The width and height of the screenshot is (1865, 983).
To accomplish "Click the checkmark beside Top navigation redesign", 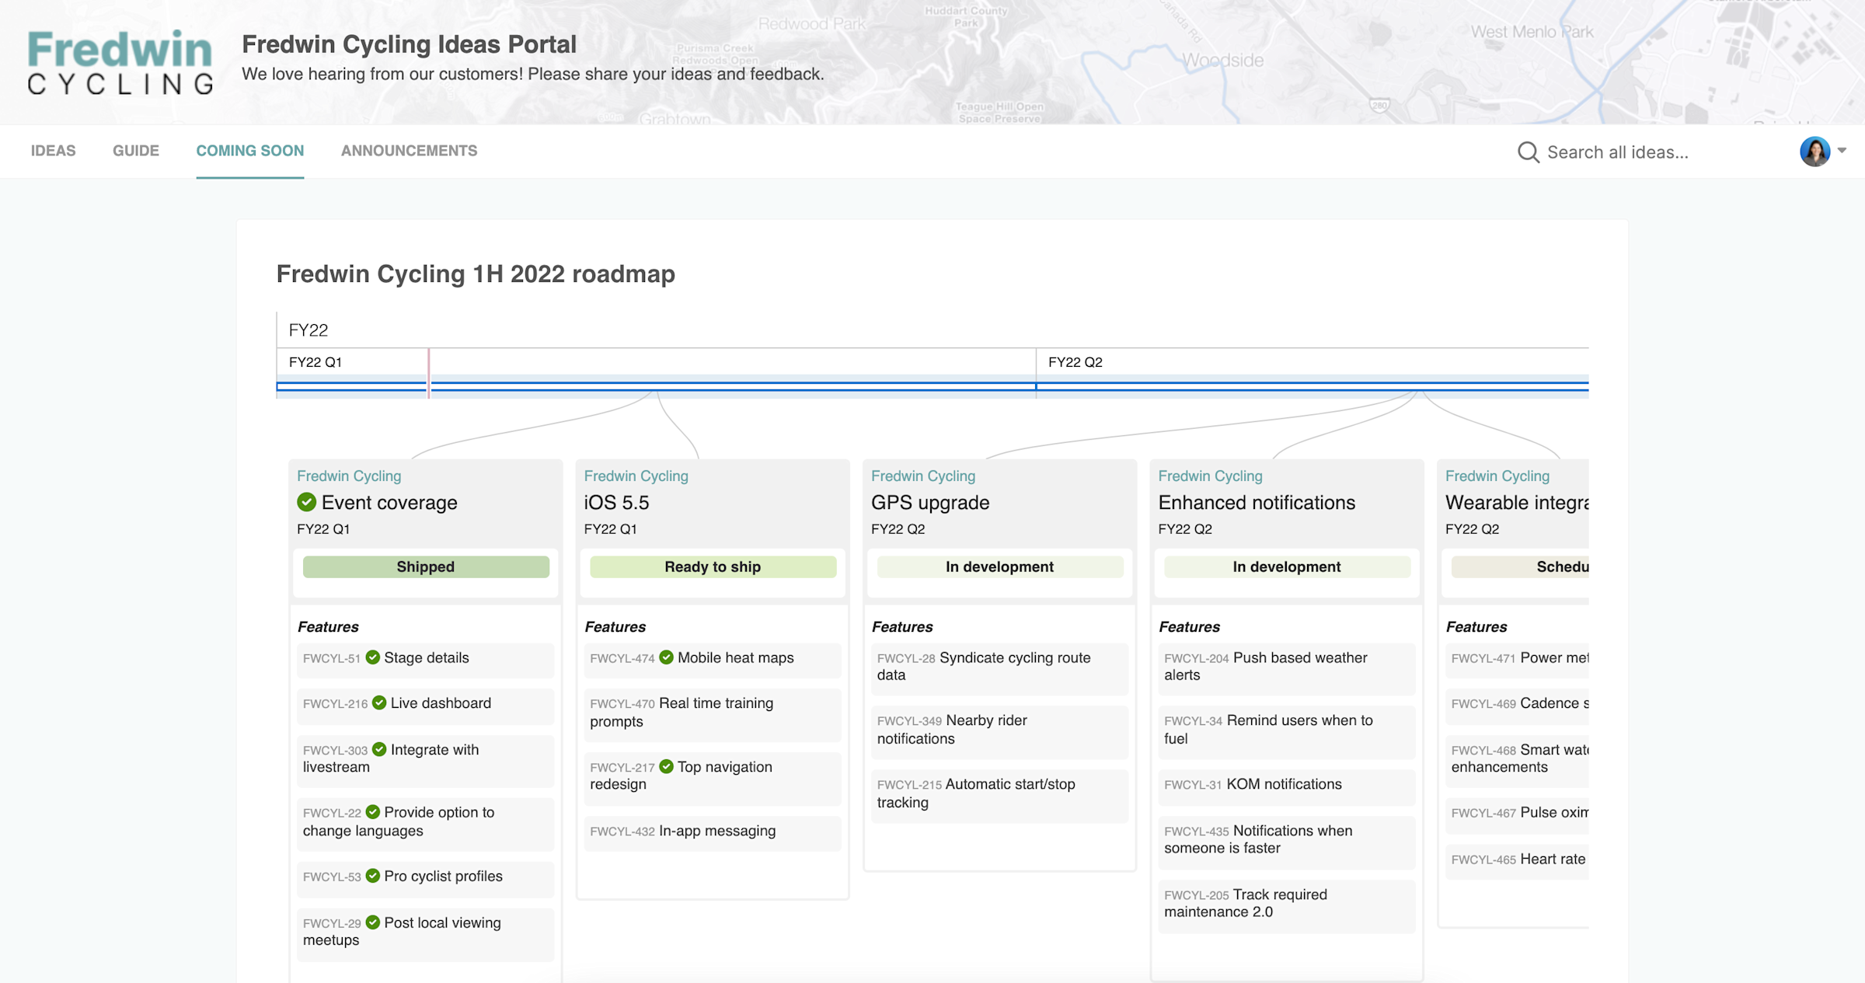I will (666, 767).
